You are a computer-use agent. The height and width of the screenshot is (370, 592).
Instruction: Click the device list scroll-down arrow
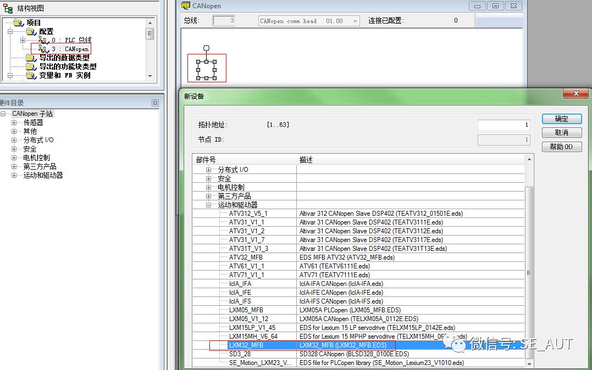[529, 363]
